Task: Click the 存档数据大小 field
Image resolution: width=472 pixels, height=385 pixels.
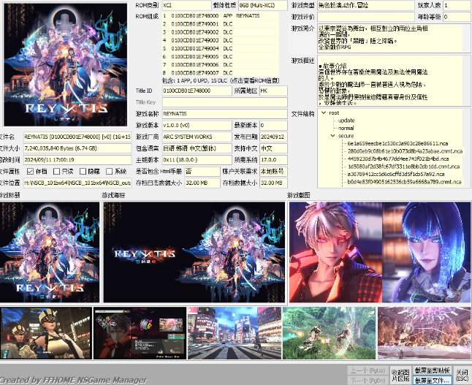Action: coord(273,183)
